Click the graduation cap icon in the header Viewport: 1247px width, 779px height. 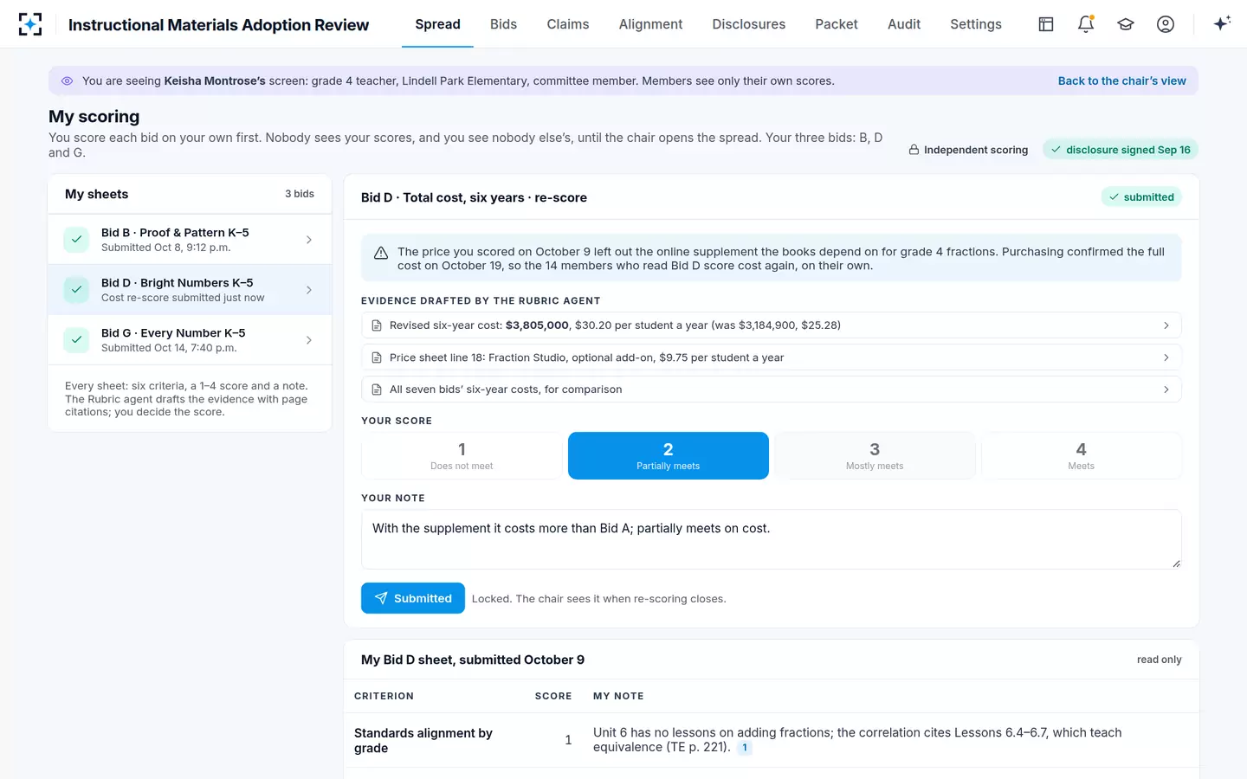[1126, 24]
